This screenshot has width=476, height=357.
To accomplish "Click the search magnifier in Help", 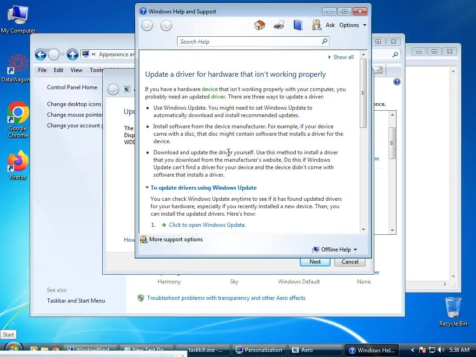I will (324, 41).
